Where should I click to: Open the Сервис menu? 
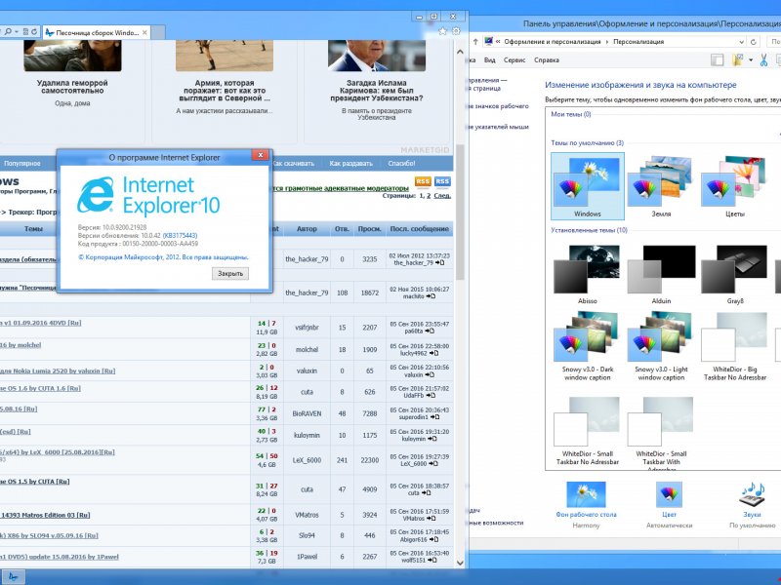click(514, 59)
